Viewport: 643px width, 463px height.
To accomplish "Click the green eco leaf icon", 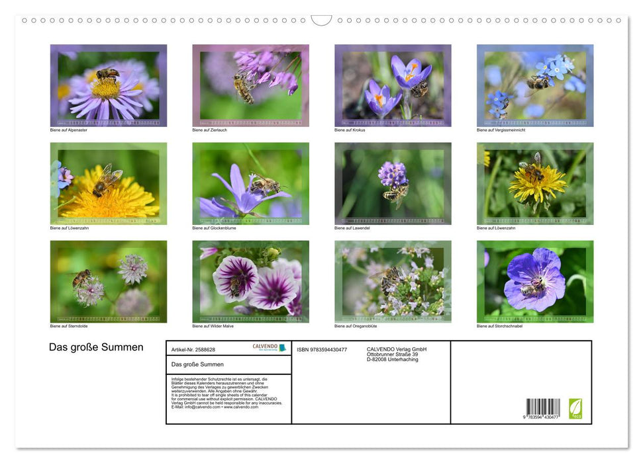I will pos(575,409).
